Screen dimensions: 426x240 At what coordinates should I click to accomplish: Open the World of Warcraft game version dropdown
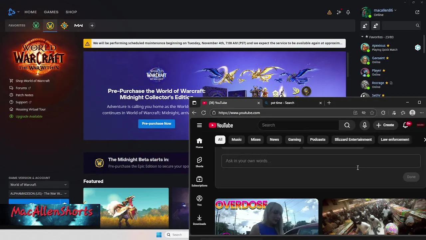(x=38, y=185)
